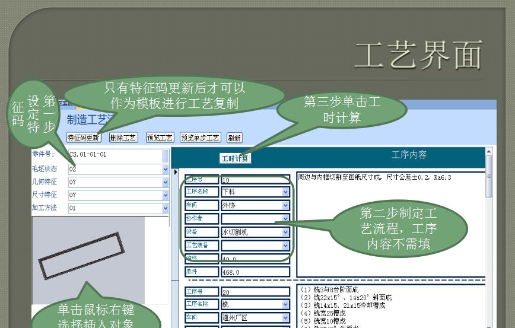Open 预览工艺 preview
Image resolution: width=515 pixels, height=328 pixels.
point(160,138)
